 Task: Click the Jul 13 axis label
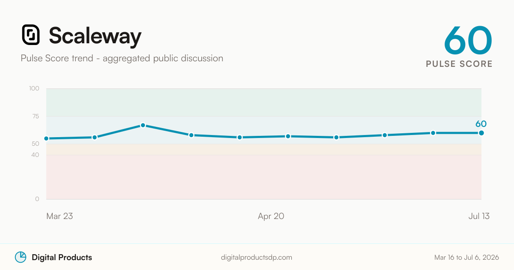point(479,216)
